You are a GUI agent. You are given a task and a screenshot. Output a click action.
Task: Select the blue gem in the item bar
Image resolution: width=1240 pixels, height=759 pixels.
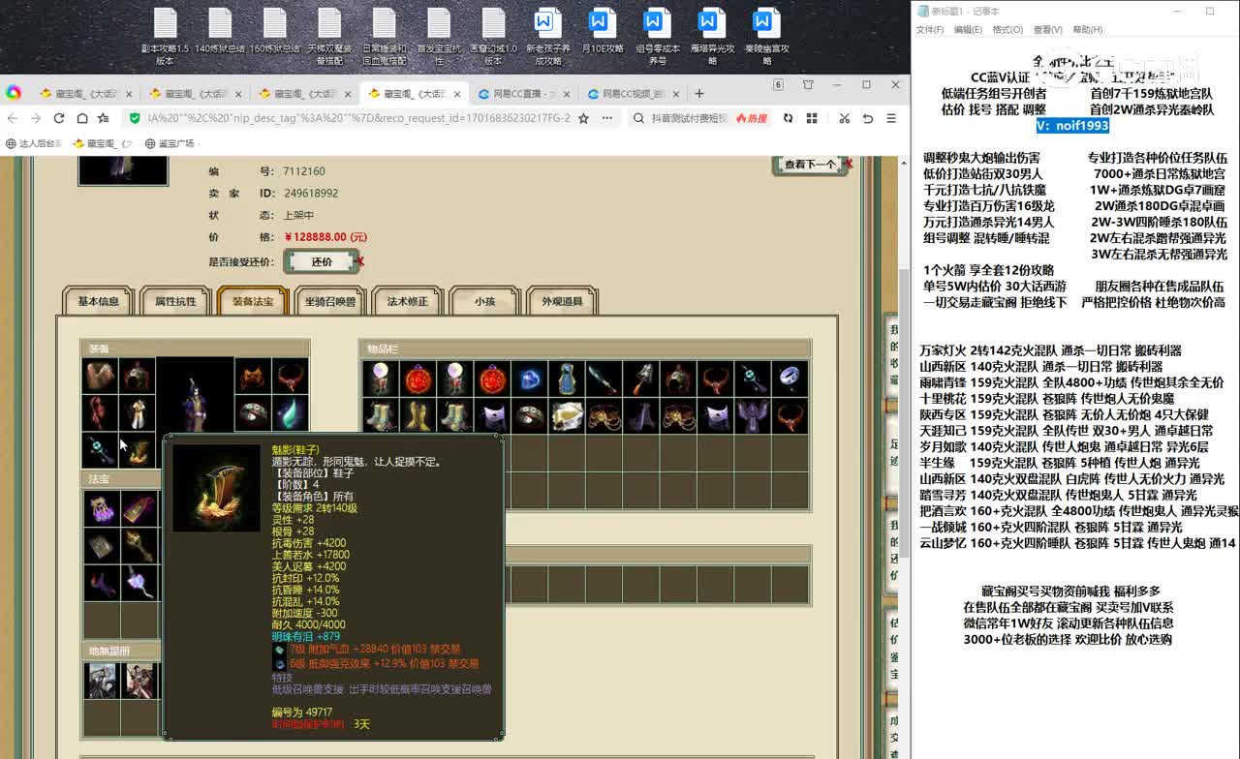pyautogui.click(x=529, y=379)
